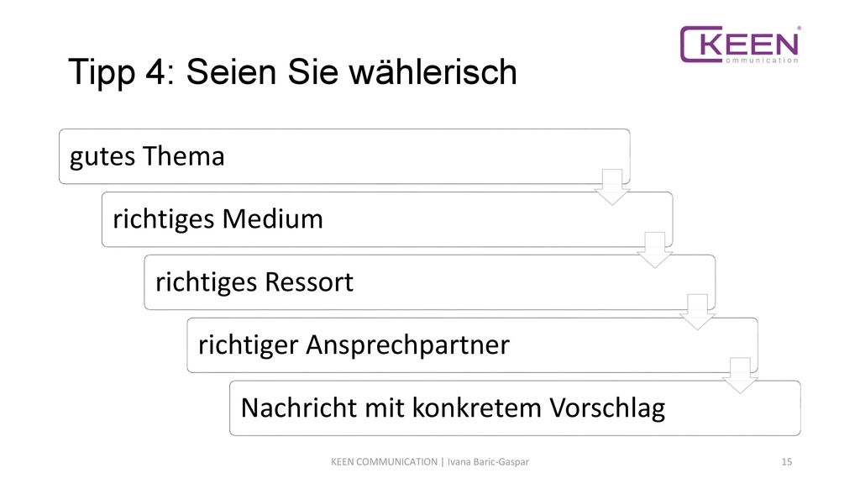Click the word 'Medium' in the second box

pos(273,219)
